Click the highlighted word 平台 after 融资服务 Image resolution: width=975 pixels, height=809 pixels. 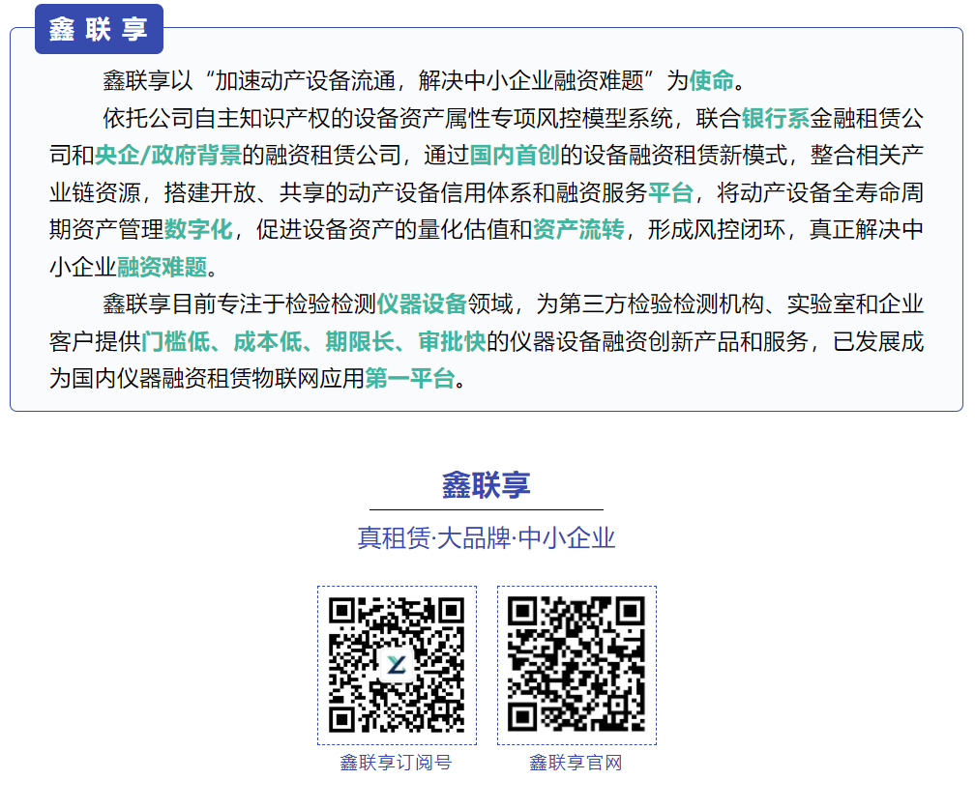(670, 192)
